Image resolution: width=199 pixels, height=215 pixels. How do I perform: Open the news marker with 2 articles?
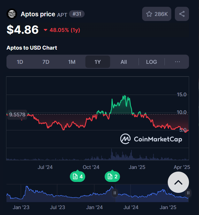tap(112, 176)
